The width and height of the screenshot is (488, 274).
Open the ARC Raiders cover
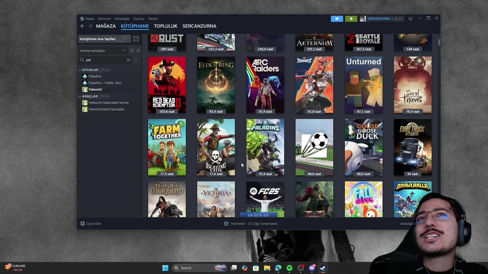click(265, 85)
